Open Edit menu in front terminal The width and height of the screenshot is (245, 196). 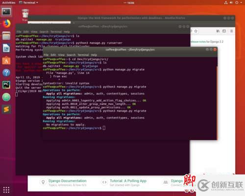pos(53,55)
